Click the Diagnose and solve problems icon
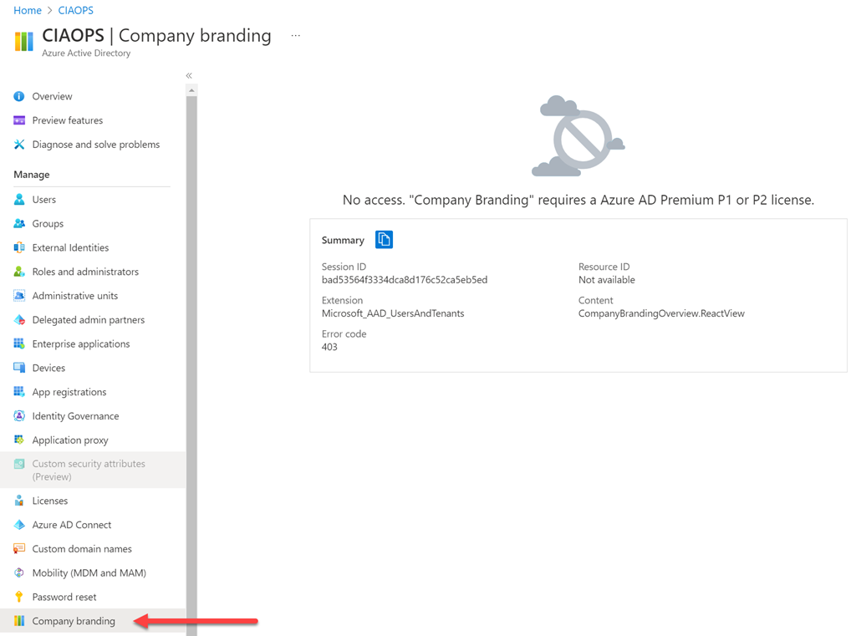 [19, 145]
